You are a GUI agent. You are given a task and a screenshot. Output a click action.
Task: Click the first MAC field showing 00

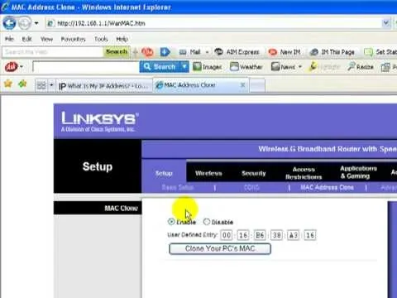point(227,235)
